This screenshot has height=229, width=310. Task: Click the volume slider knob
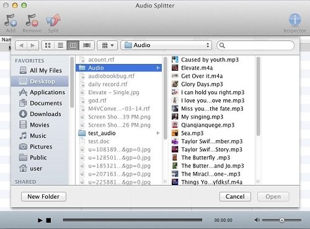tap(281, 220)
